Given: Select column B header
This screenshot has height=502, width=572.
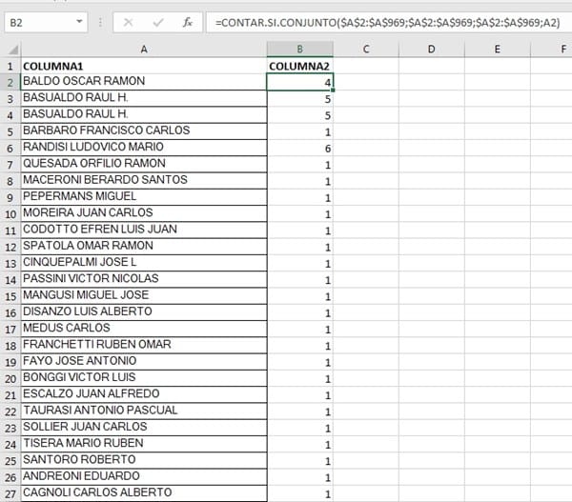Looking at the screenshot, I should [x=300, y=50].
